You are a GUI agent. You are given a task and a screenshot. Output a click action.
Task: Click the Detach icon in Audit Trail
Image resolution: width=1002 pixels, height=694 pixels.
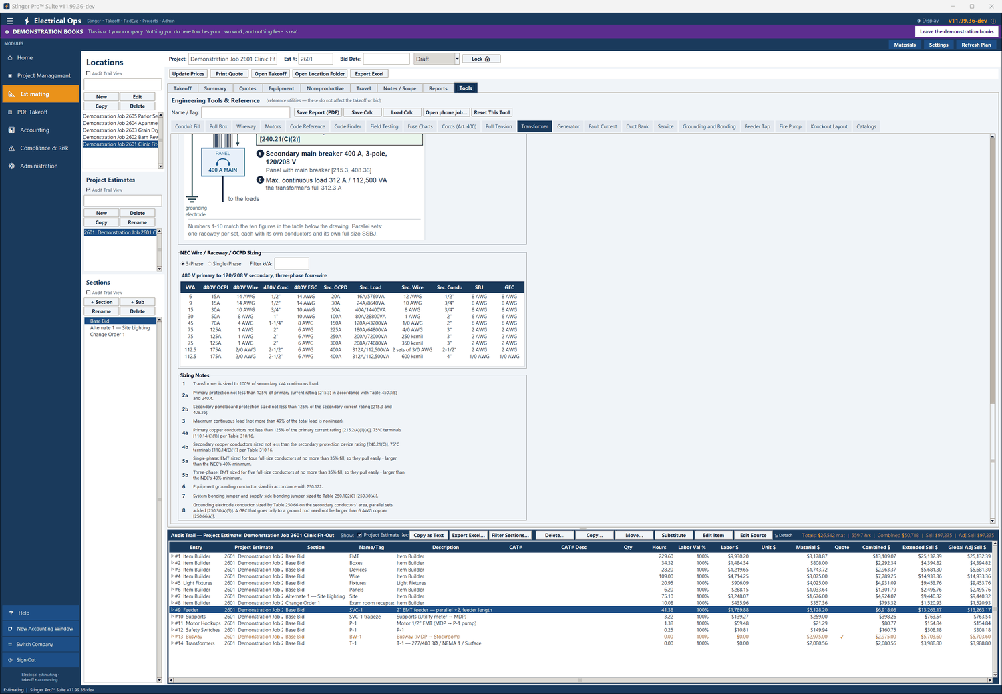point(776,535)
